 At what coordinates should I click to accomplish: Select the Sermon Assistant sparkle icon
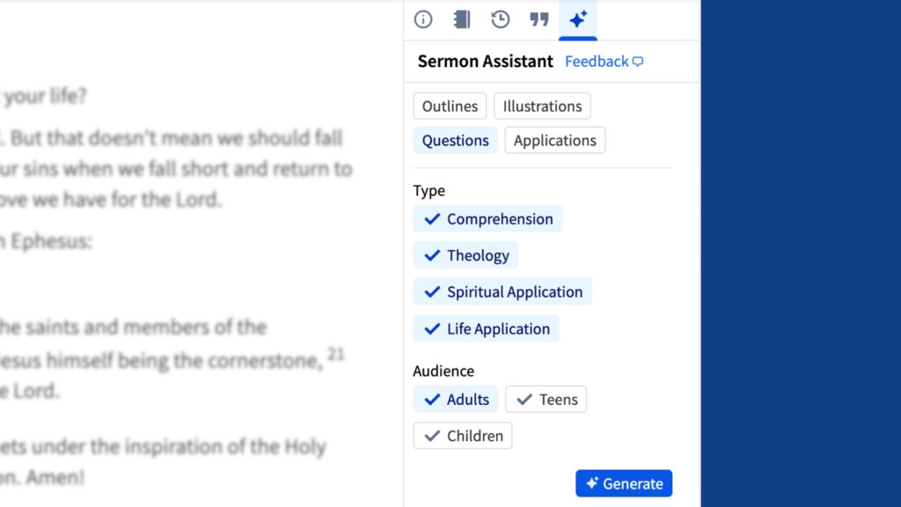click(x=578, y=19)
